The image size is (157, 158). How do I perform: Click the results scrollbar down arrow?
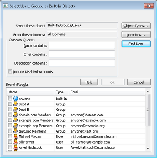click(x=148, y=149)
